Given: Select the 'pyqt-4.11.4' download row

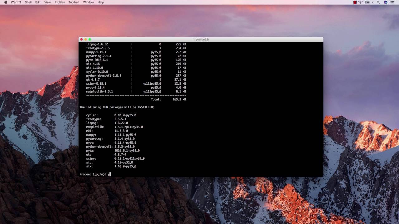Looking at the screenshot, I should coord(136,87).
